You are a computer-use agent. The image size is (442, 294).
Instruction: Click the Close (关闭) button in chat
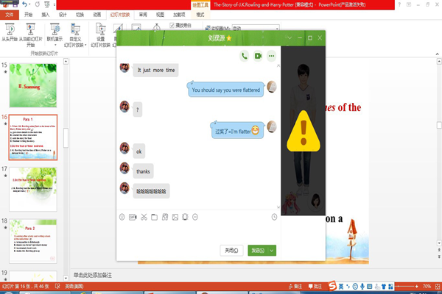(231, 251)
